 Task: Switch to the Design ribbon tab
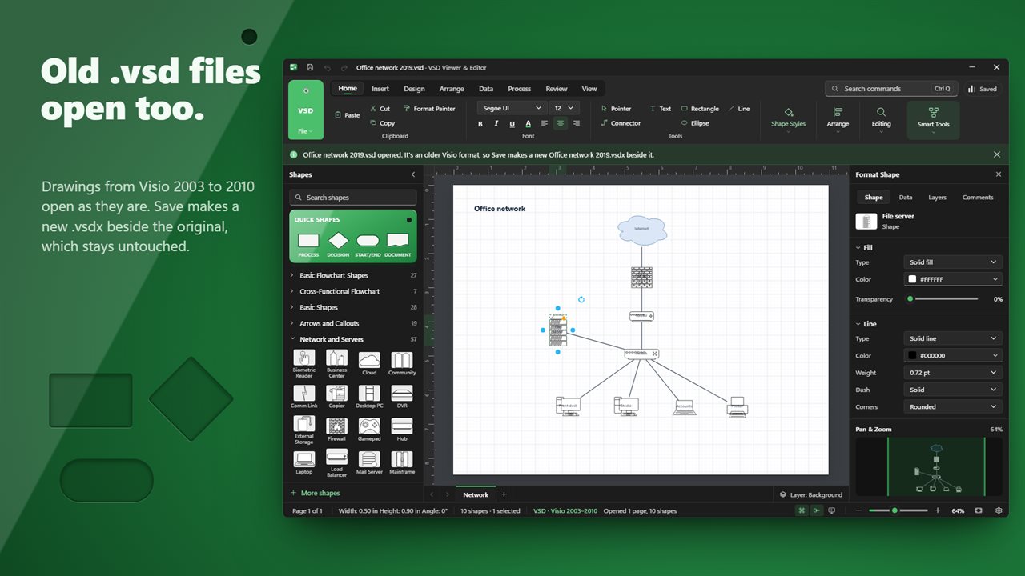point(414,89)
